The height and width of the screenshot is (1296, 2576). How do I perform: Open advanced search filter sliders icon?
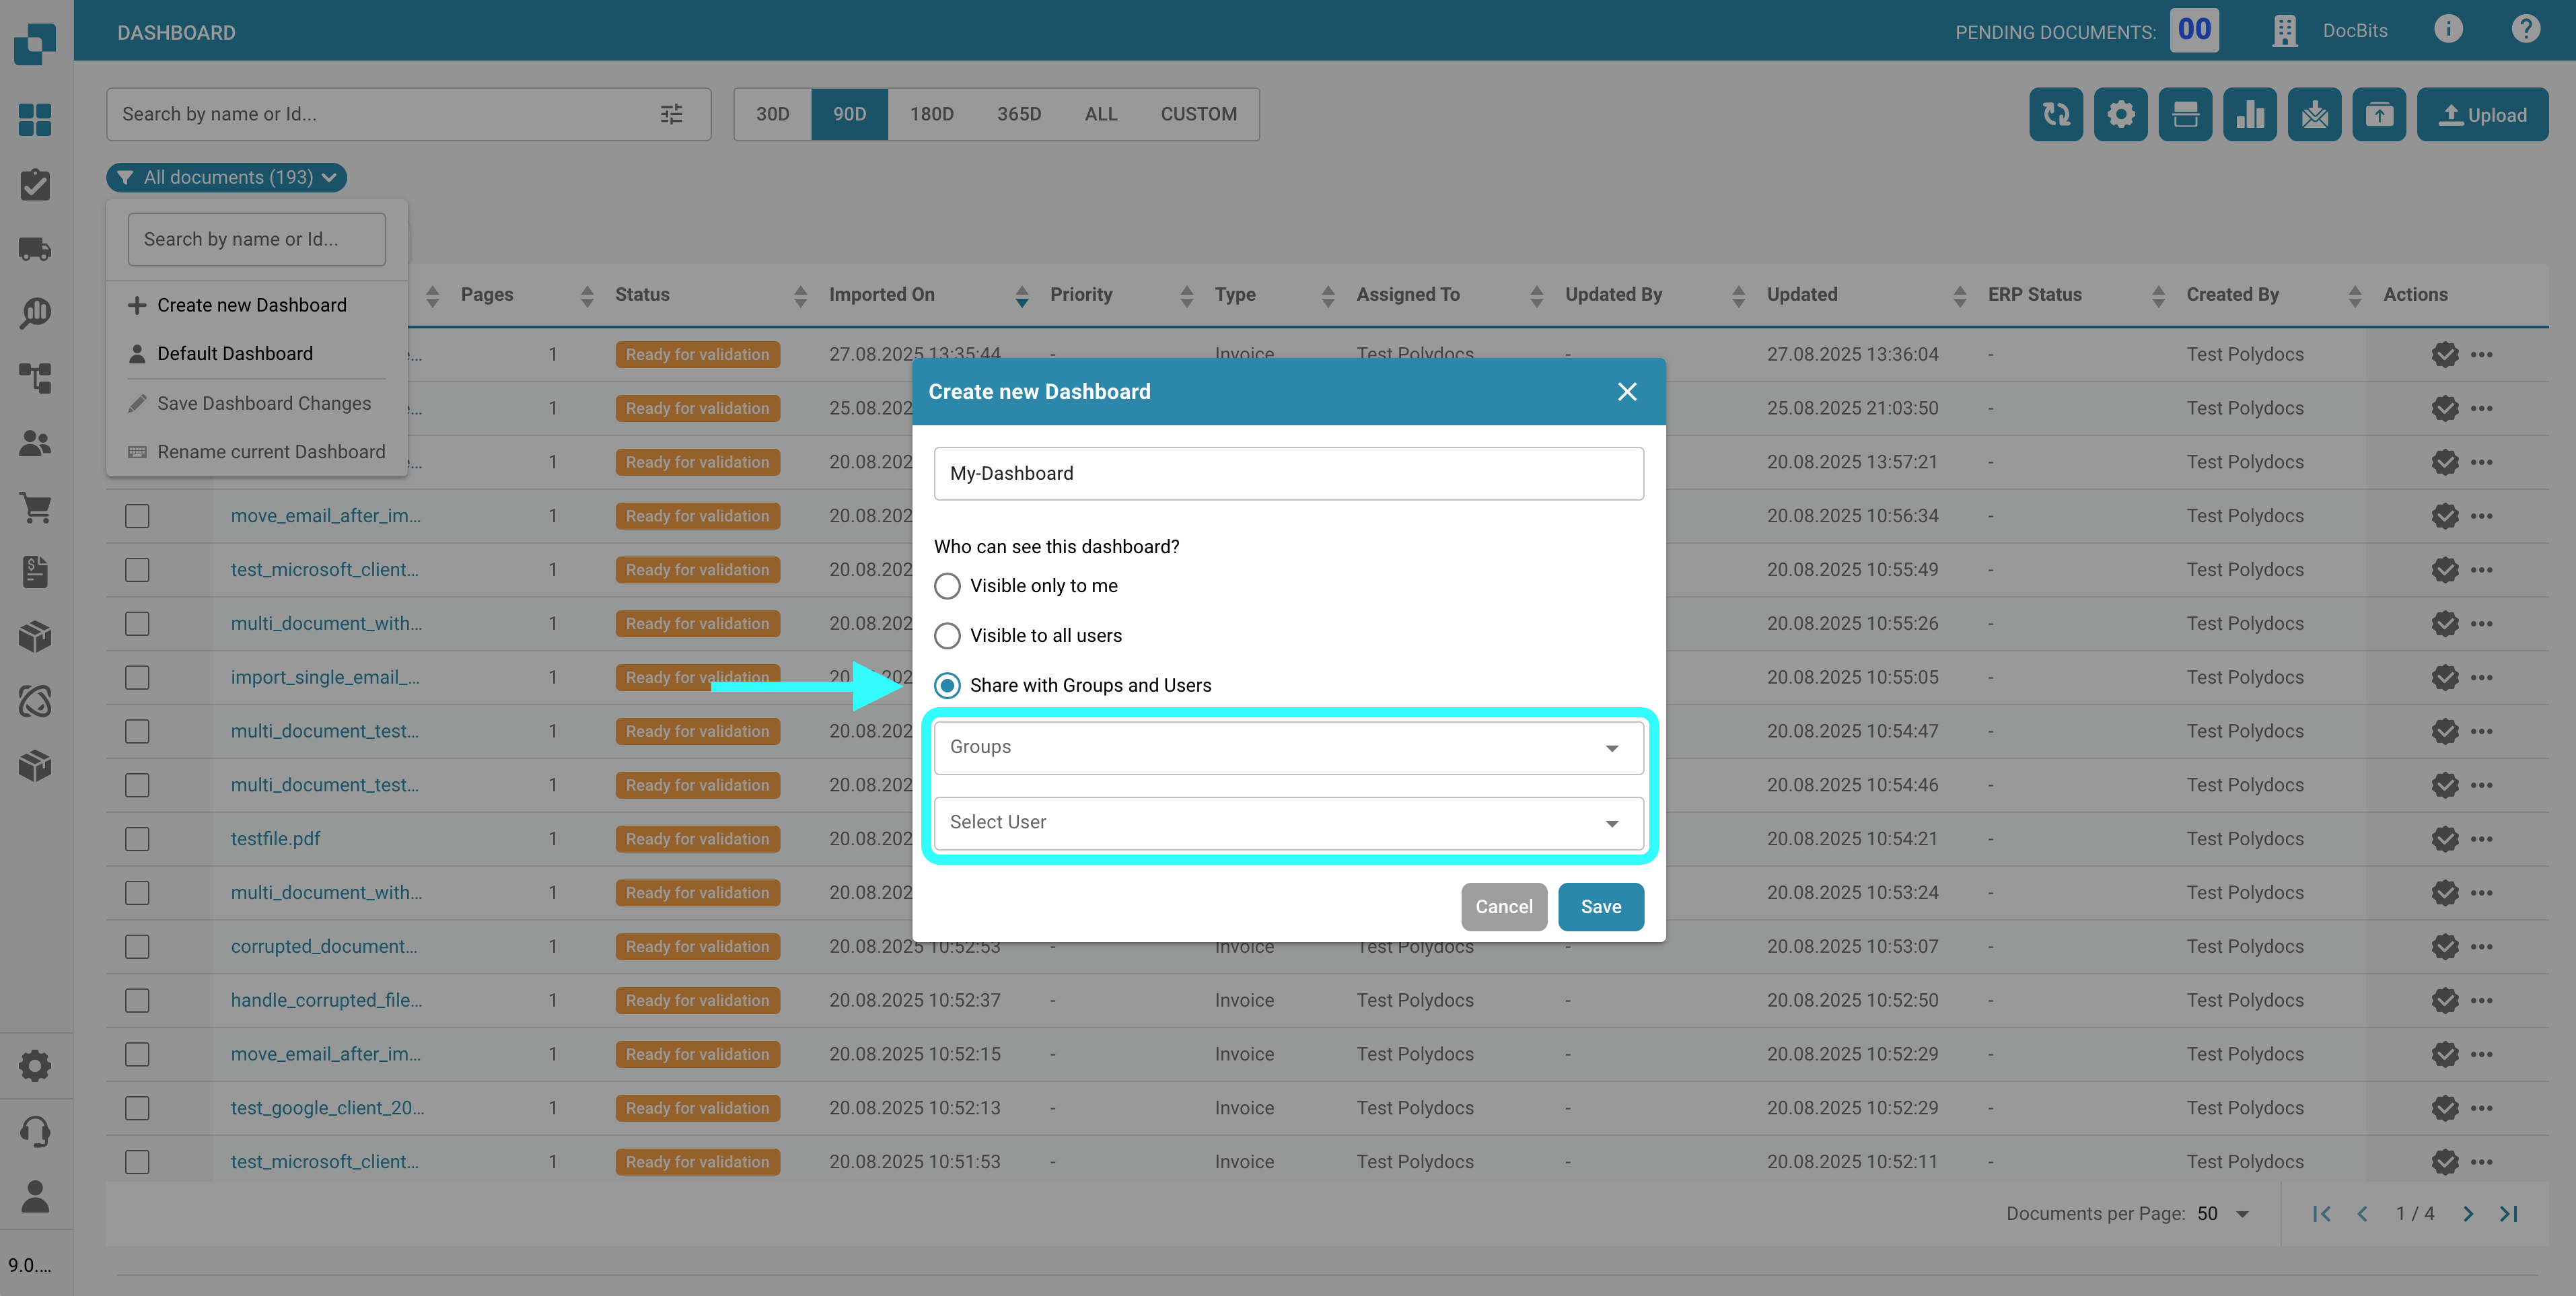click(671, 114)
